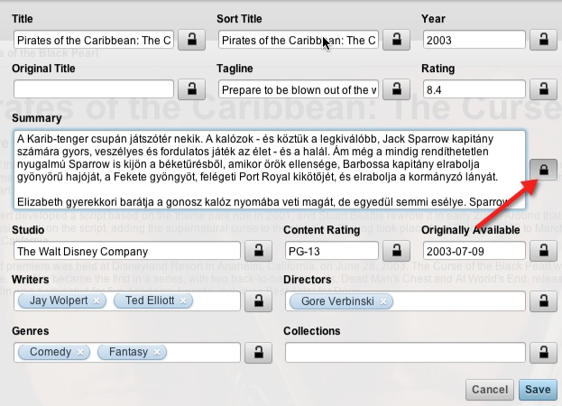The image size is (562, 406).
Task: Select the Comedy genre tag
Action: point(51,352)
